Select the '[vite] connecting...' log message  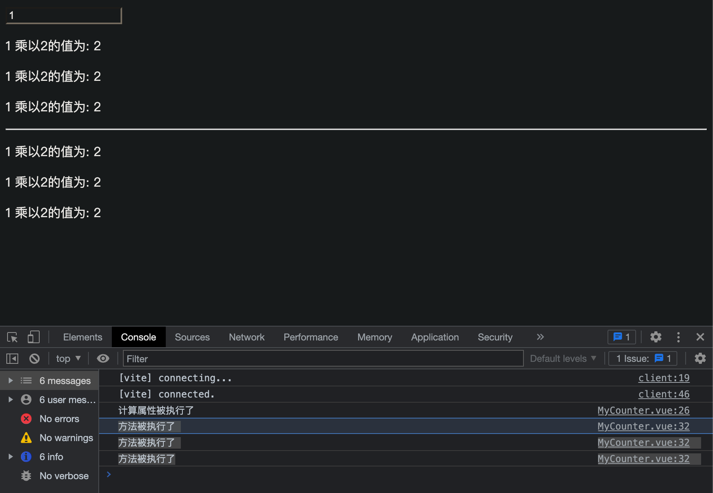click(175, 378)
